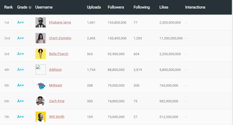
Task: Select the uploads value 1,754
Action: pyautogui.click(x=91, y=70)
